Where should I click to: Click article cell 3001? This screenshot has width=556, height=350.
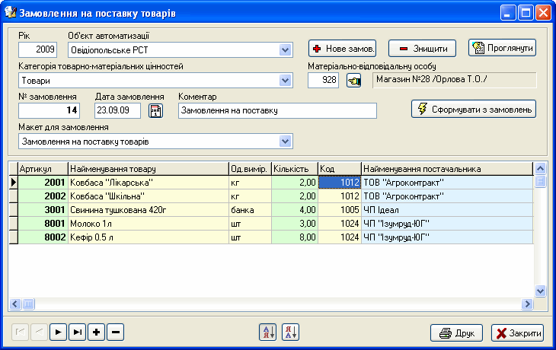pyautogui.click(x=43, y=210)
